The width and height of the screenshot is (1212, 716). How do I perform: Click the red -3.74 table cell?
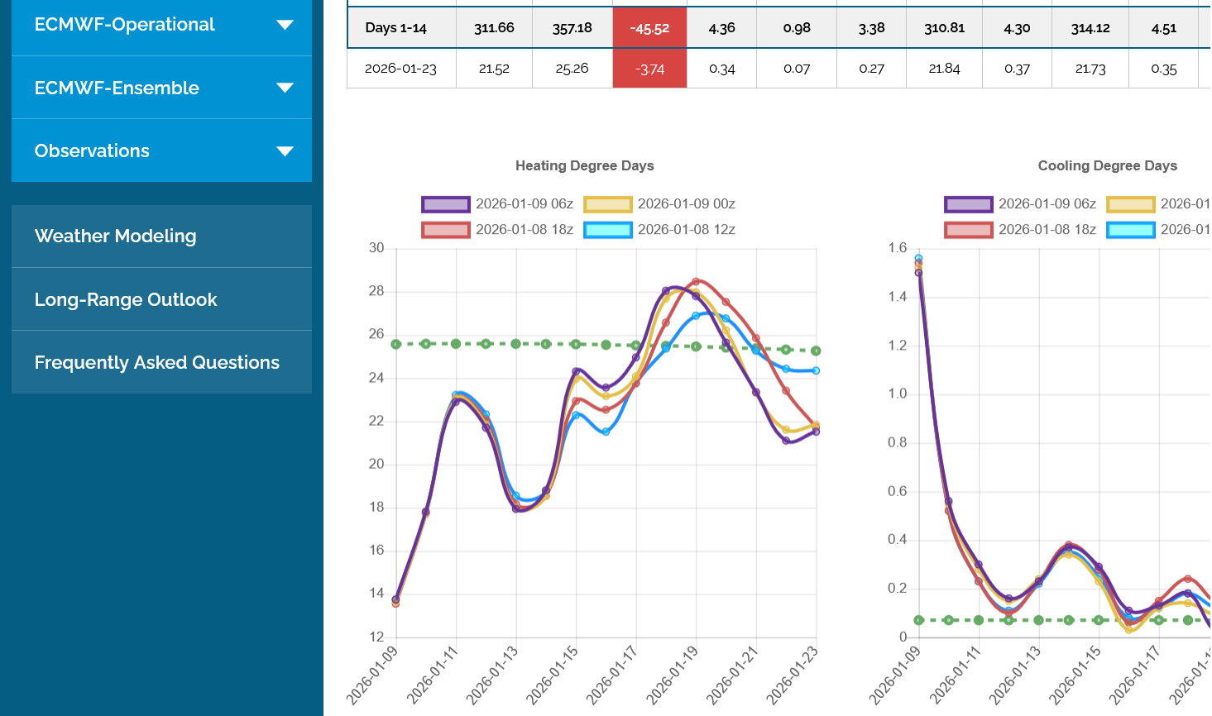tap(649, 69)
